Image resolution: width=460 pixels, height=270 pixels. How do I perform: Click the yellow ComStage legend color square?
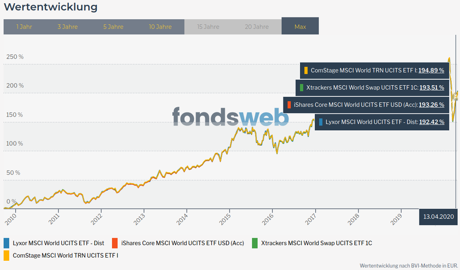pos(6,254)
